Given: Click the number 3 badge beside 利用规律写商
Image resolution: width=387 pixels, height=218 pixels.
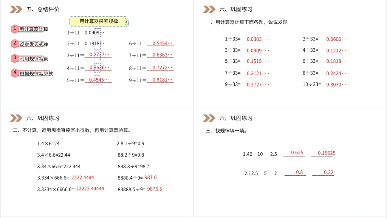Looking at the screenshot, I should coord(15,58).
